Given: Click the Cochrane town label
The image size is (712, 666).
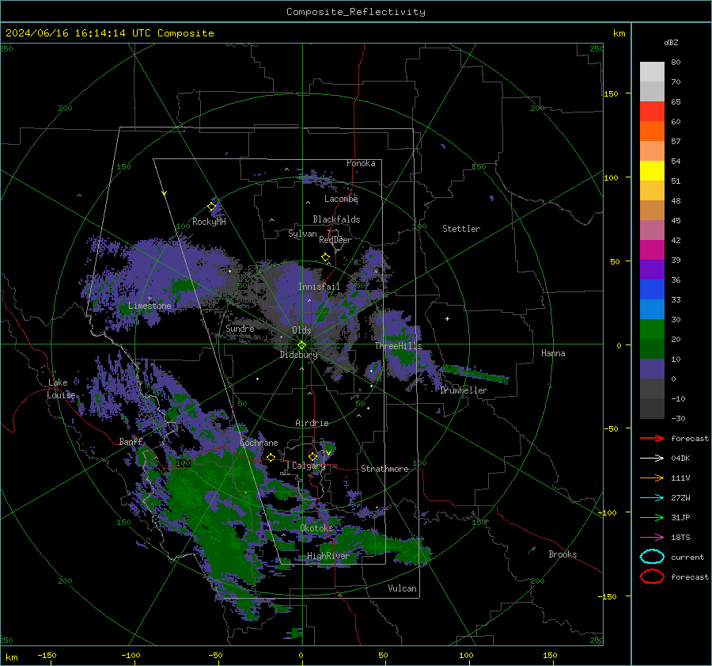Looking at the screenshot, I should pos(259,443).
